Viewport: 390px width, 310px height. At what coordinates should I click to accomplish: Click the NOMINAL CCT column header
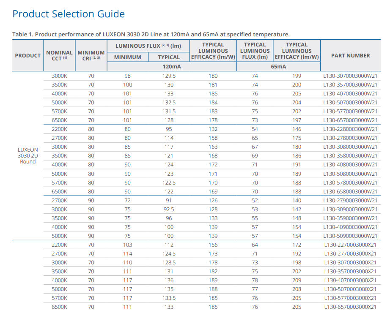pyautogui.click(x=59, y=55)
